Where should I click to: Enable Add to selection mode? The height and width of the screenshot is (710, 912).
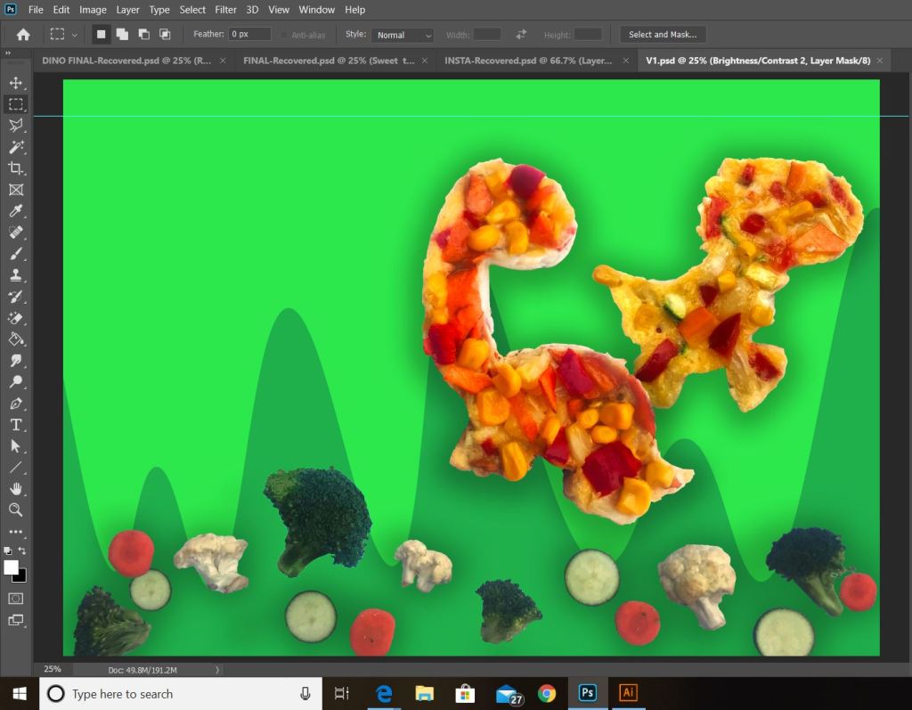coord(122,35)
